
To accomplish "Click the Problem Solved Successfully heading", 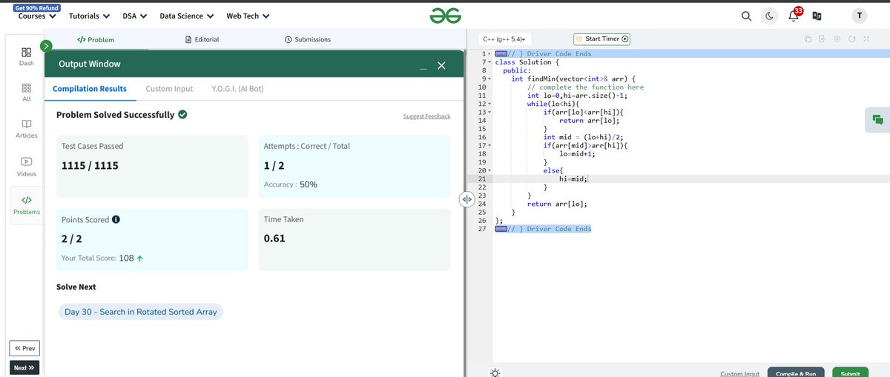I will pos(115,115).
